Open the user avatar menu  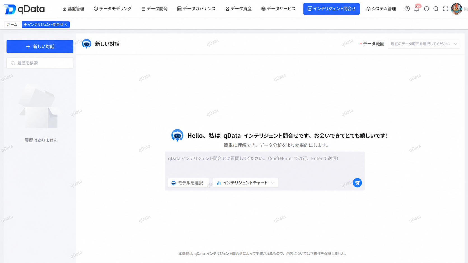pyautogui.click(x=457, y=9)
